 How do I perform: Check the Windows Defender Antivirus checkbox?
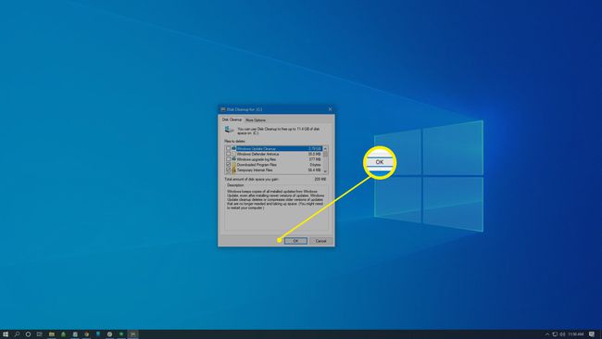pyautogui.click(x=229, y=154)
